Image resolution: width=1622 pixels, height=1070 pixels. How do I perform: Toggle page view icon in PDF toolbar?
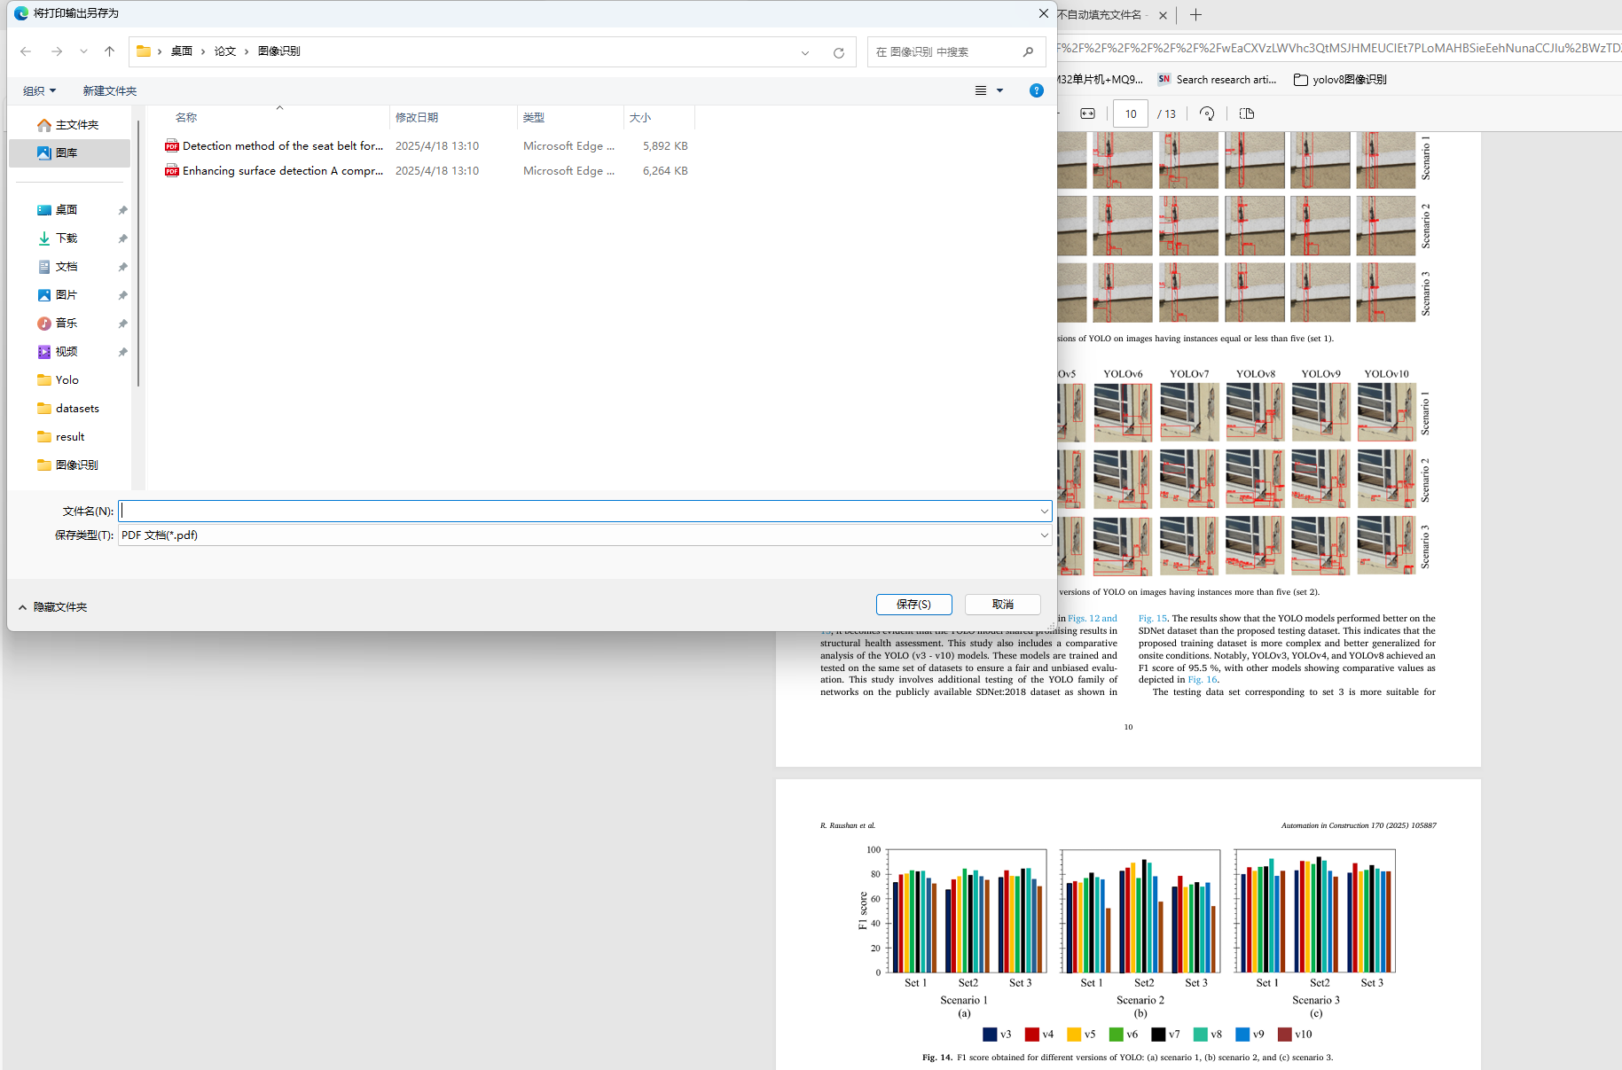point(1246,113)
